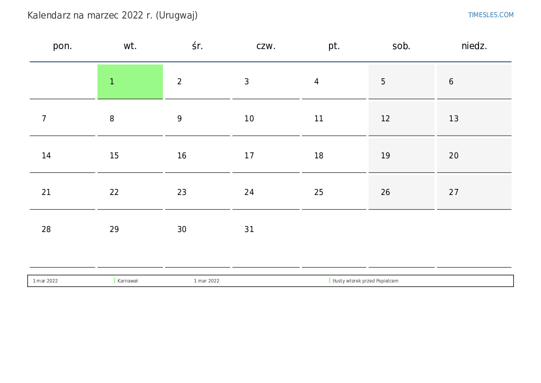
Task: Click the green highlighted day 1 cell
Action: [x=130, y=82]
